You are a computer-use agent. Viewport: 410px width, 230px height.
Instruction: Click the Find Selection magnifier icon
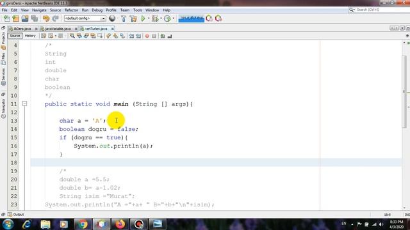coord(72,36)
